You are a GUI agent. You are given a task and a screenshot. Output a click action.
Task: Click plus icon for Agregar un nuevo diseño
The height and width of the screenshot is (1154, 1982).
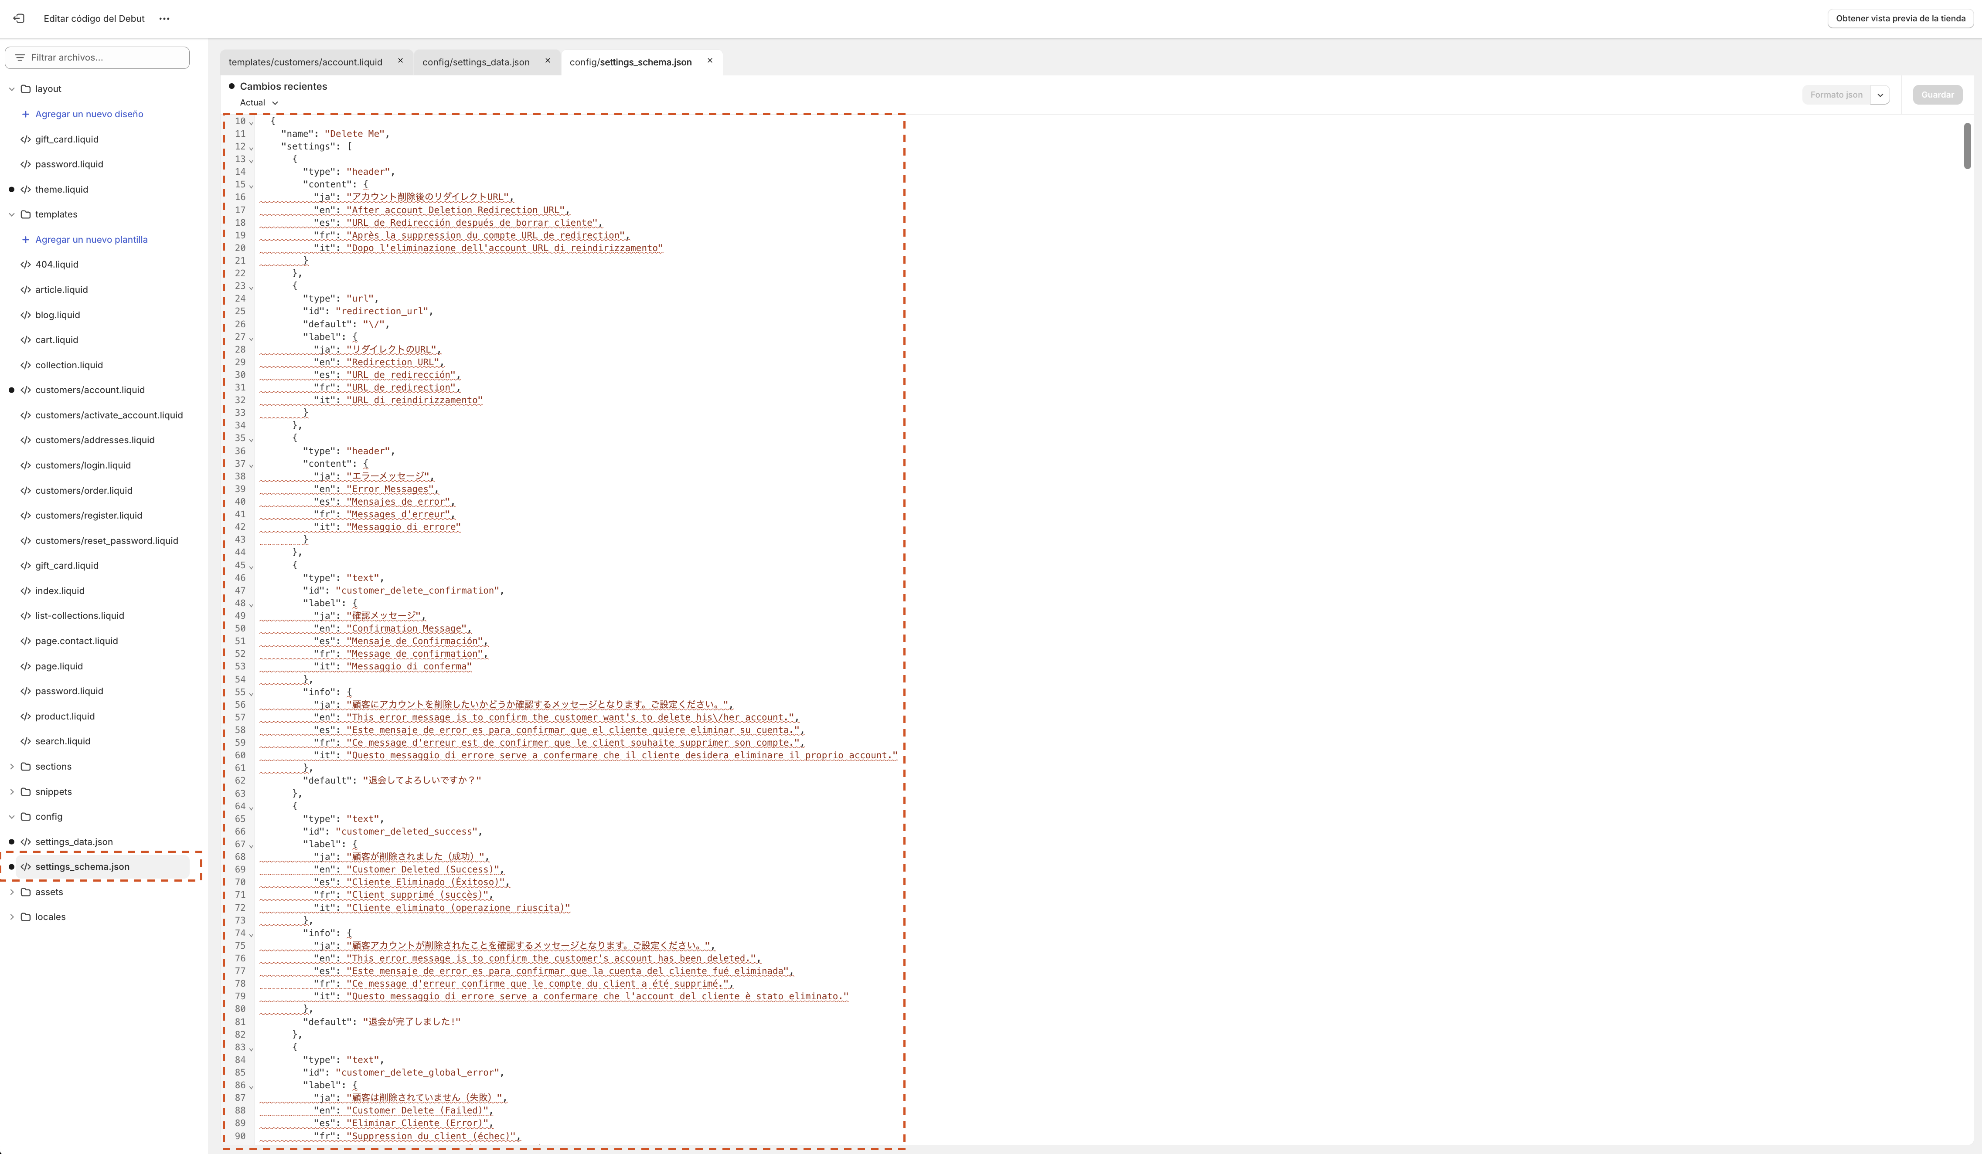(26, 114)
